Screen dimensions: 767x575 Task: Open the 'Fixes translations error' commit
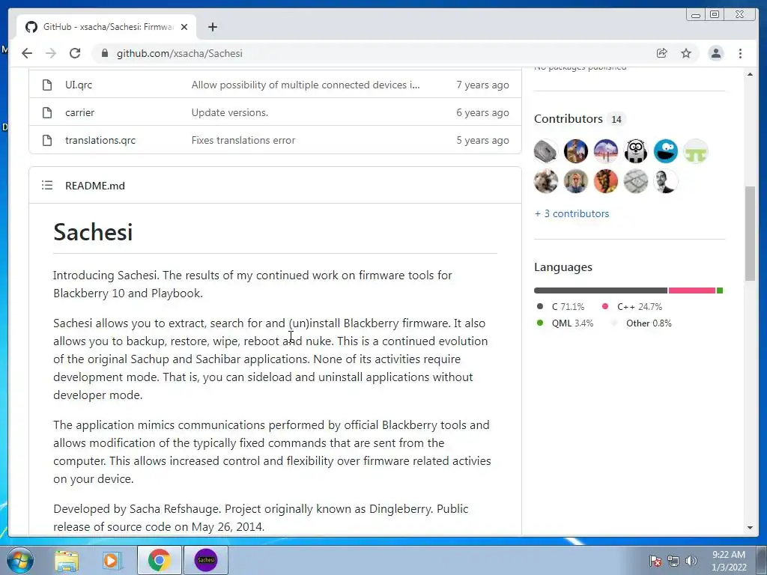(x=243, y=140)
